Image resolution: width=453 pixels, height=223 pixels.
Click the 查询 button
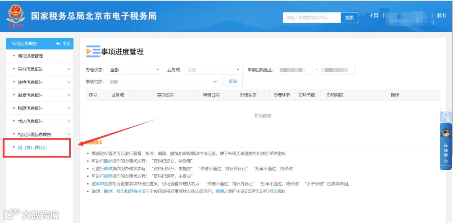click(232, 81)
